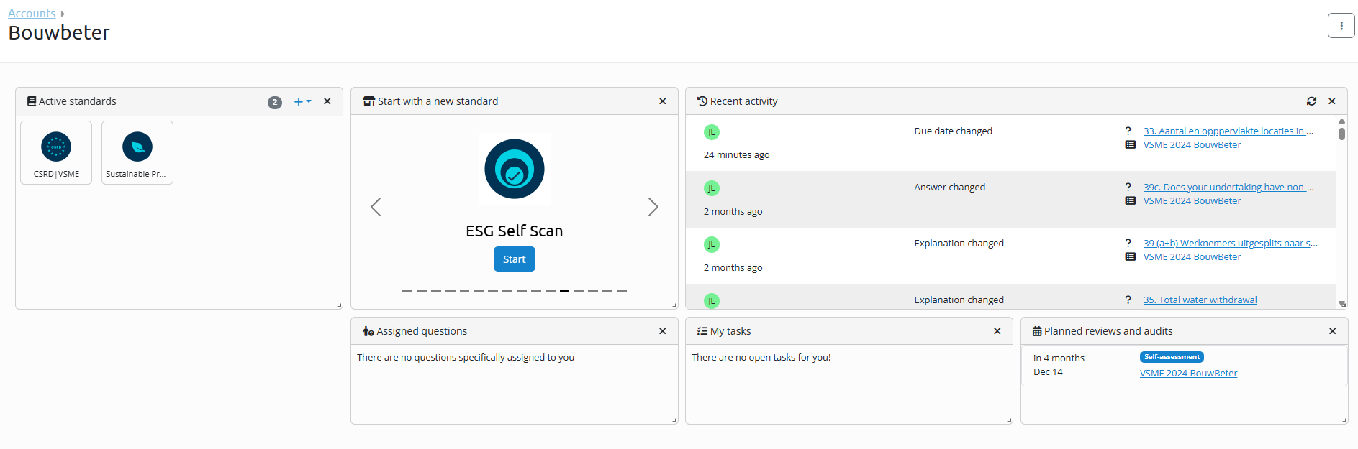Click the question mark icon beside 39 (a+b) link

[1128, 243]
